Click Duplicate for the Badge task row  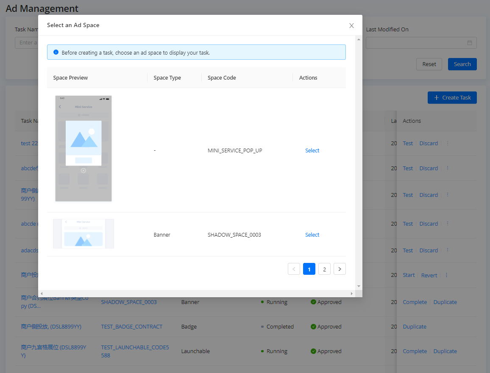(415, 327)
